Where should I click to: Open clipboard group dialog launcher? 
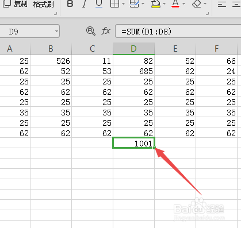(x=56, y=13)
